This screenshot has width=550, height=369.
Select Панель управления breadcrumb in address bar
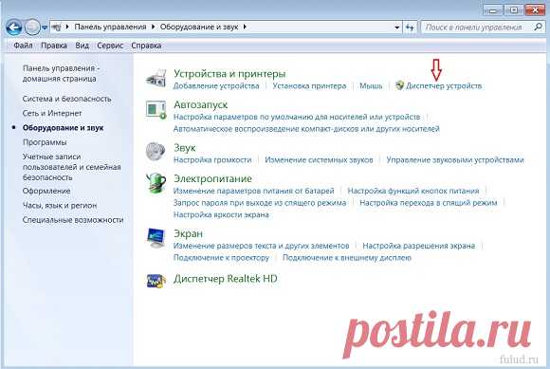pos(110,27)
